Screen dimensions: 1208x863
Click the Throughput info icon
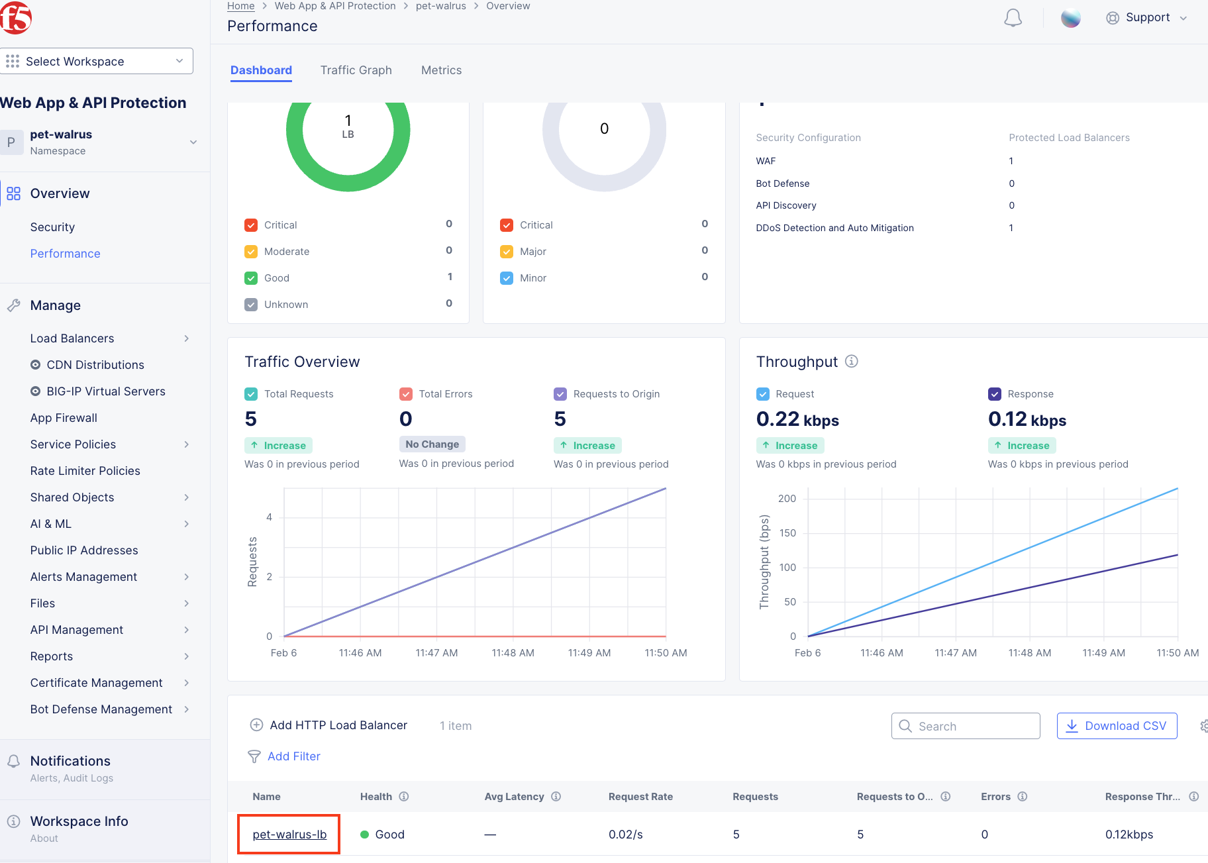(x=852, y=361)
